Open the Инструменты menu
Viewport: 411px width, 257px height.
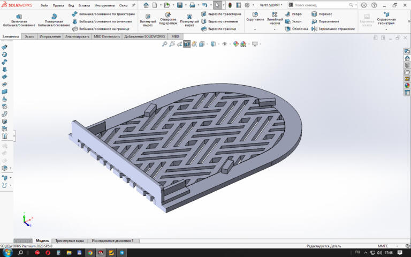point(104,5)
